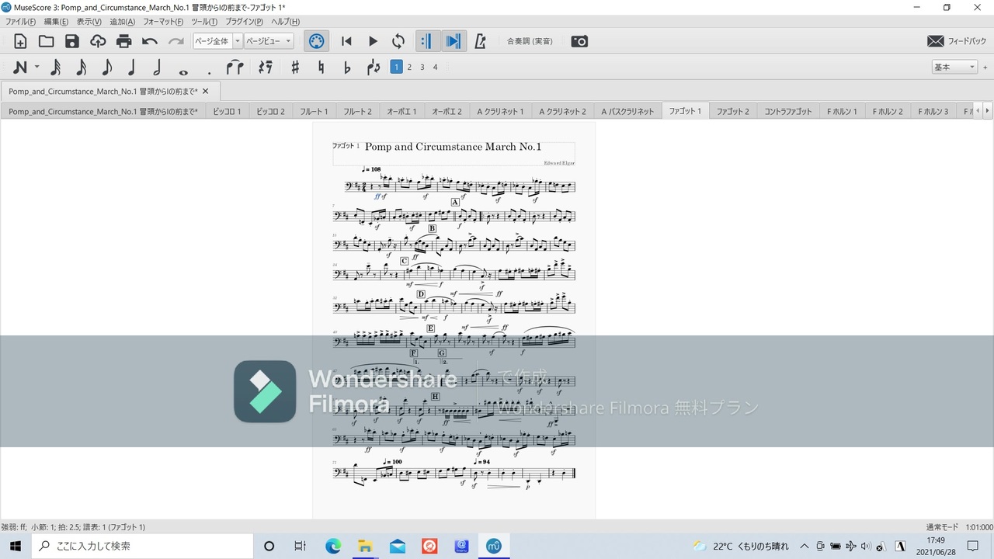Open the page view mode dropdown

269,41
